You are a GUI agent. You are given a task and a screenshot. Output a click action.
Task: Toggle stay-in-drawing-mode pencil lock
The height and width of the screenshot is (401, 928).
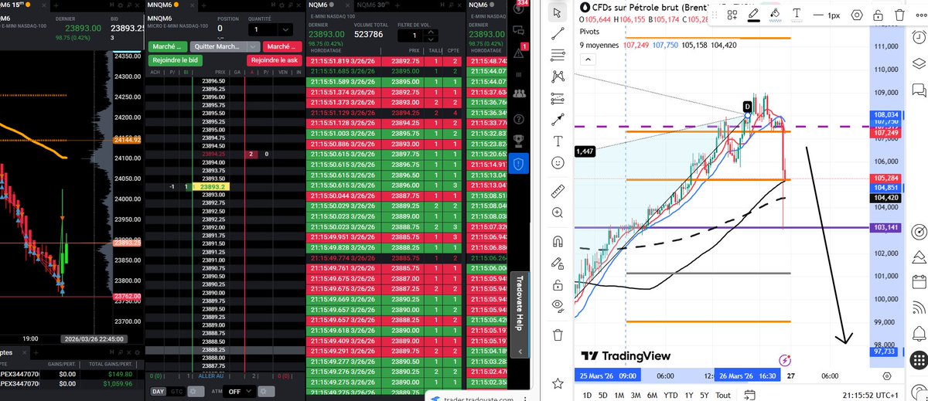coord(558,262)
